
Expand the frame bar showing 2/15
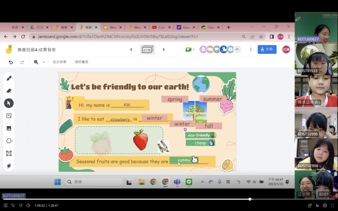[x=147, y=50]
